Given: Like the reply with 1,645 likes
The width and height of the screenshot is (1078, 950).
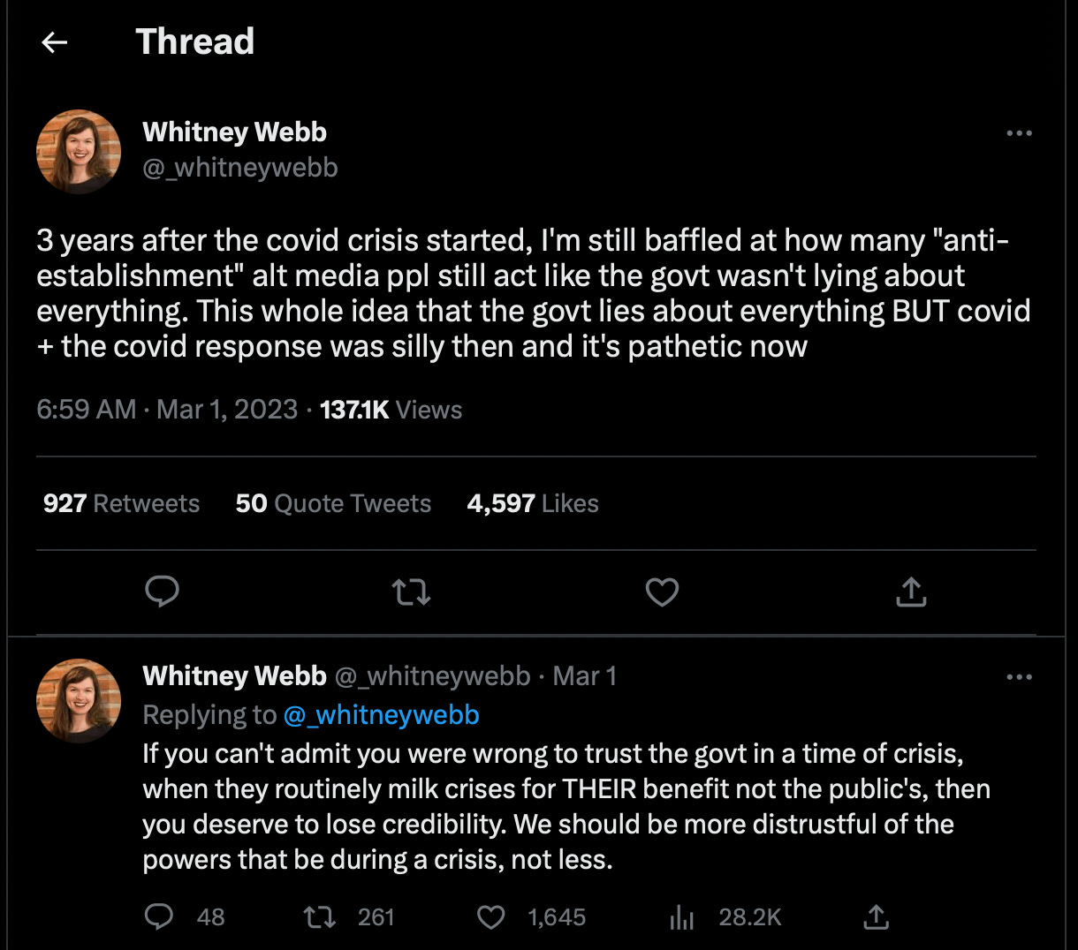Looking at the screenshot, I should point(491,917).
